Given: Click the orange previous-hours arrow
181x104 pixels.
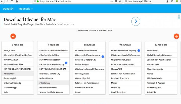Looking at the screenshot, I should tap(13, 36).
